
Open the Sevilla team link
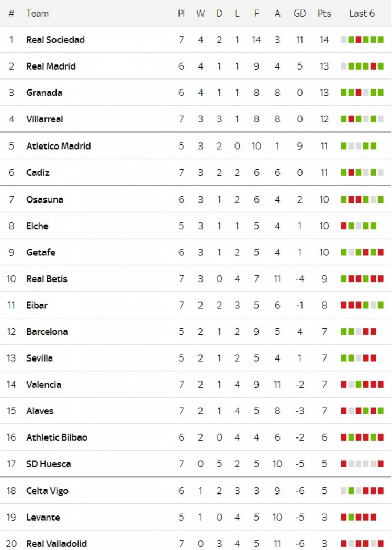click(39, 358)
